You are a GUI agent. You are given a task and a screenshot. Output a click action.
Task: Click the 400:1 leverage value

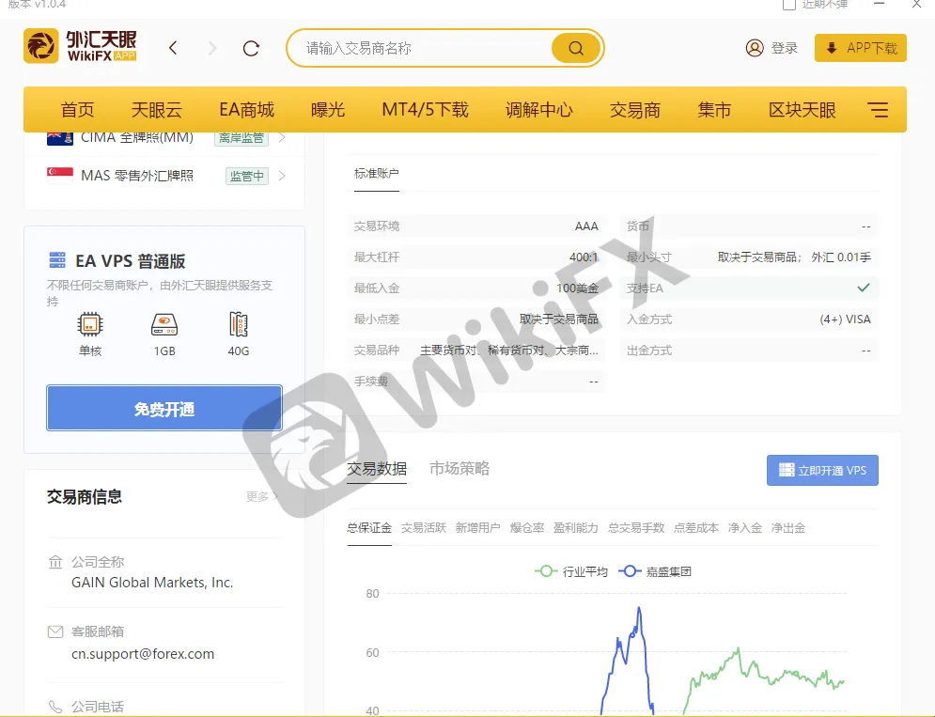point(584,257)
